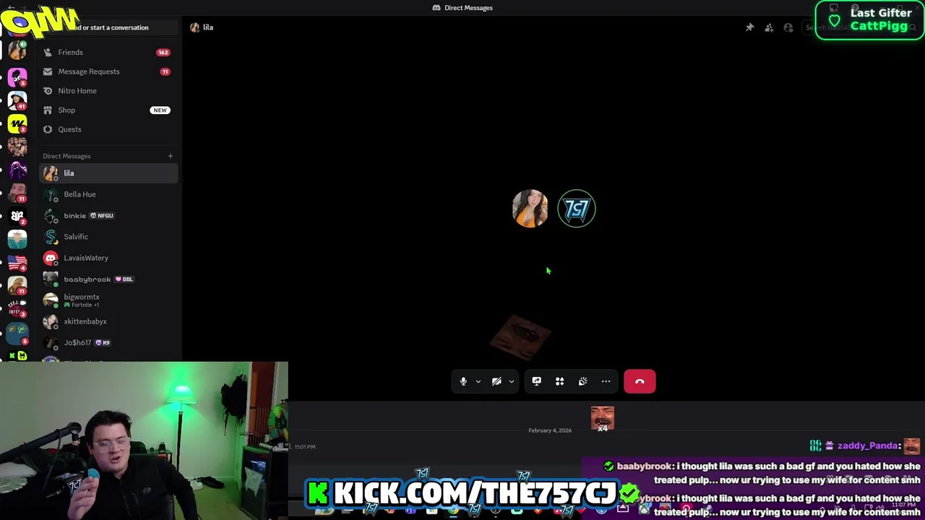
Task: Open the binkie conversation
Action: (x=108, y=215)
